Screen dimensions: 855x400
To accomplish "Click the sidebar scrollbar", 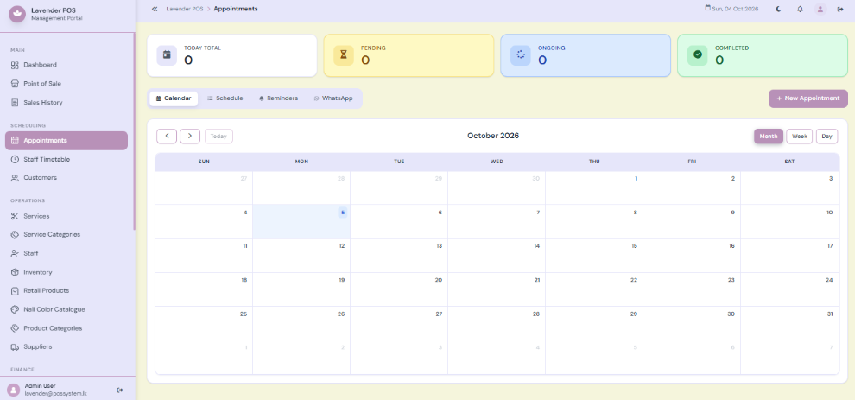I will click(x=134, y=131).
